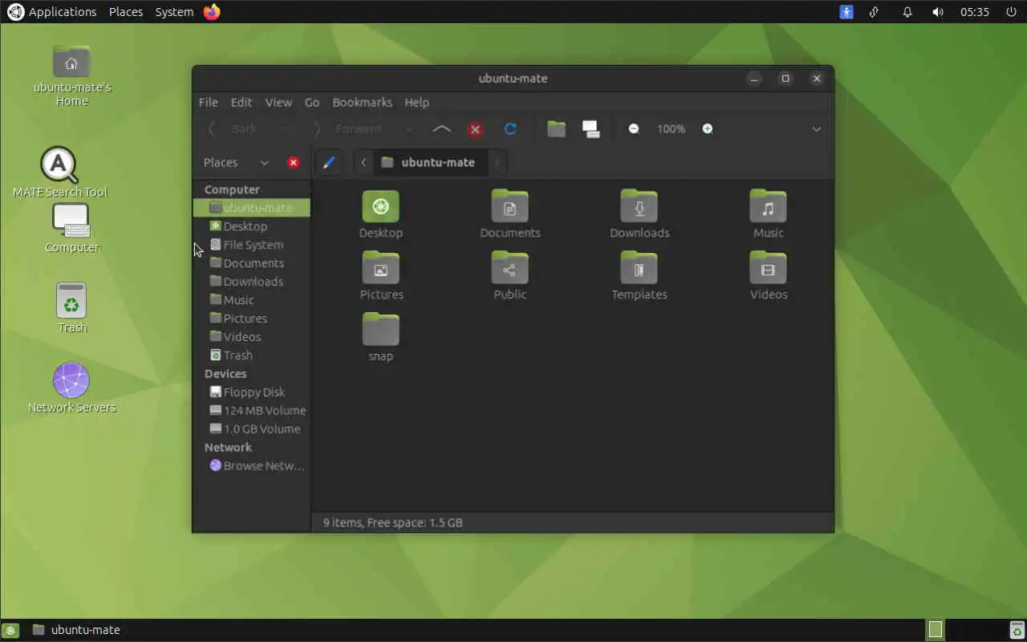Open the Forward history dropdown arrow
This screenshot has width=1027, height=642.
[409, 129]
